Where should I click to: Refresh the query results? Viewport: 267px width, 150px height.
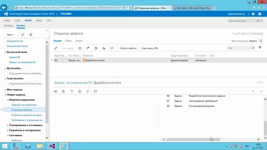(x=80, y=48)
